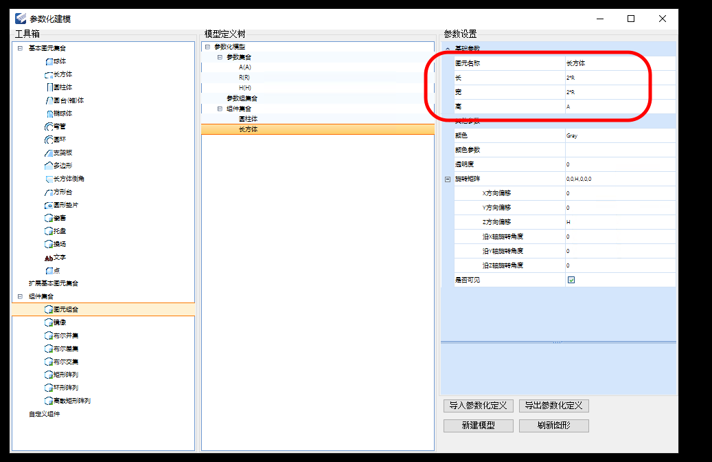Image resolution: width=712 pixels, height=462 pixels.
Task: Edit the Z方向偏移 value H
Action: pos(620,222)
